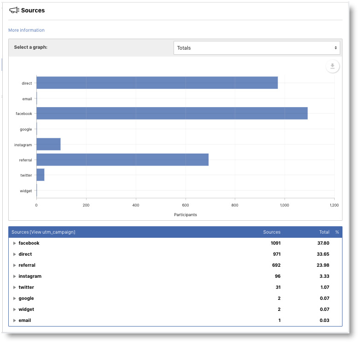Screen dimensions: 360x344
Task: Open the More information link
Action: (x=26, y=30)
